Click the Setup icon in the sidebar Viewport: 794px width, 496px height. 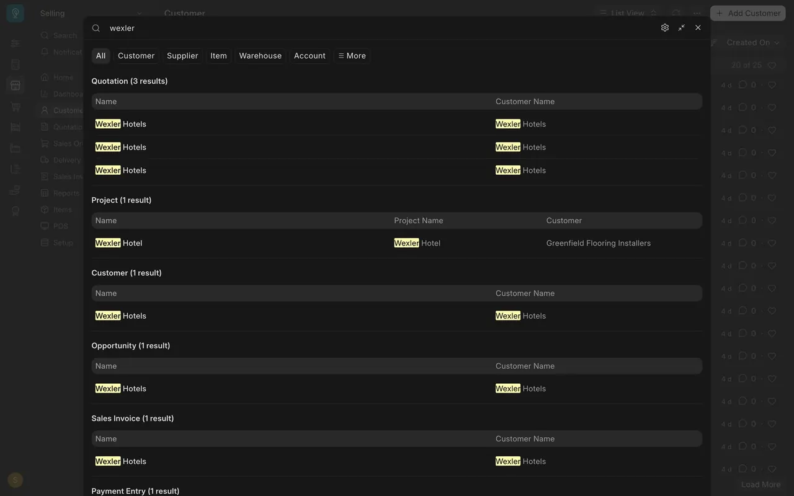(x=45, y=243)
